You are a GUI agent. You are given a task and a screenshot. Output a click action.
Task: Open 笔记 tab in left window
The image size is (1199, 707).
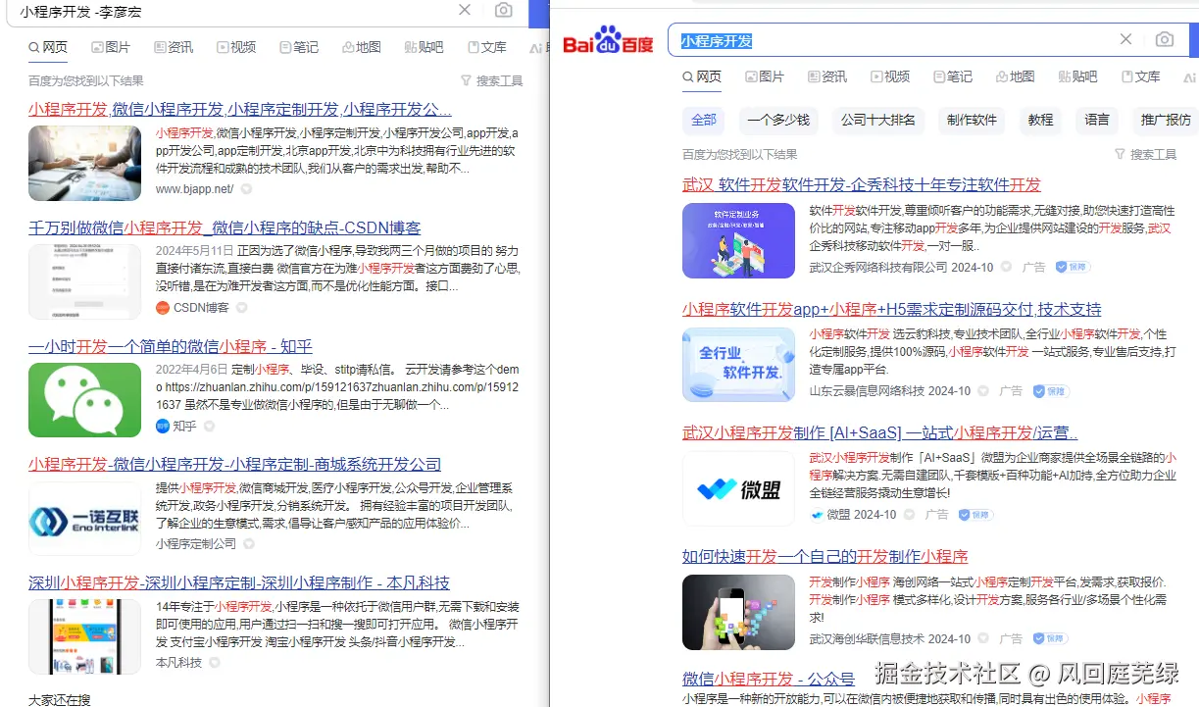click(299, 47)
